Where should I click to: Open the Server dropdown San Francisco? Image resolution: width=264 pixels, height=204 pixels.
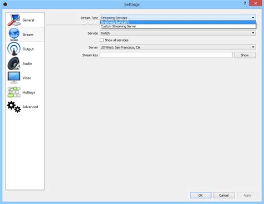tap(178, 47)
